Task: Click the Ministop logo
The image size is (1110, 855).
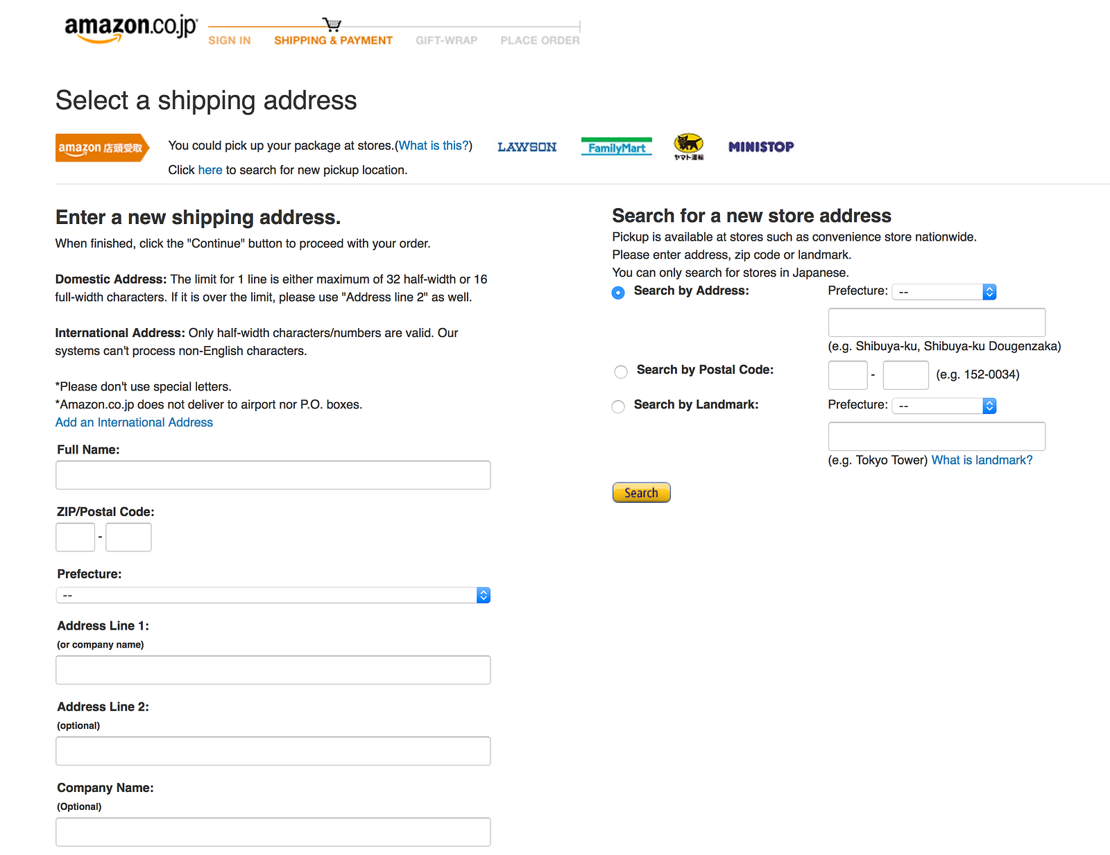Action: (760, 147)
